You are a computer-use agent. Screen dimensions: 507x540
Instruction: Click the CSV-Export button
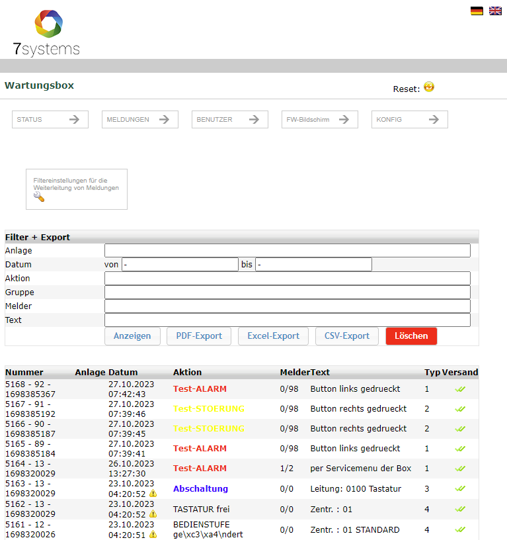point(347,336)
